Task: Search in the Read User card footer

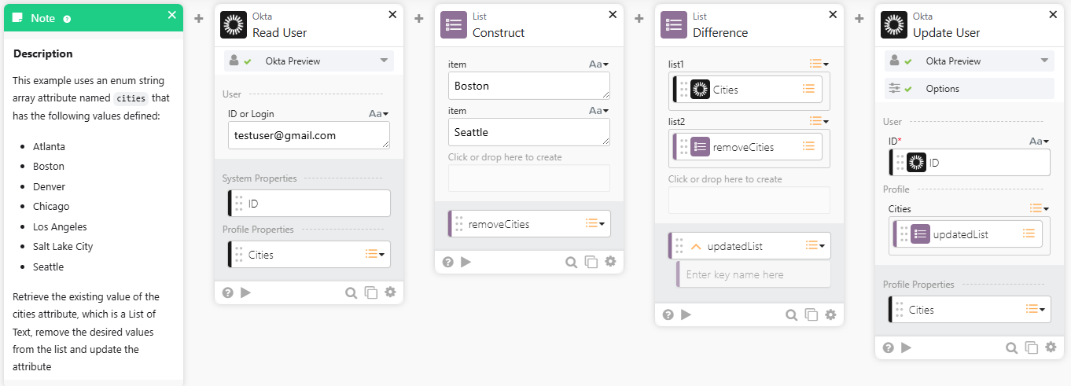Action: [x=351, y=292]
